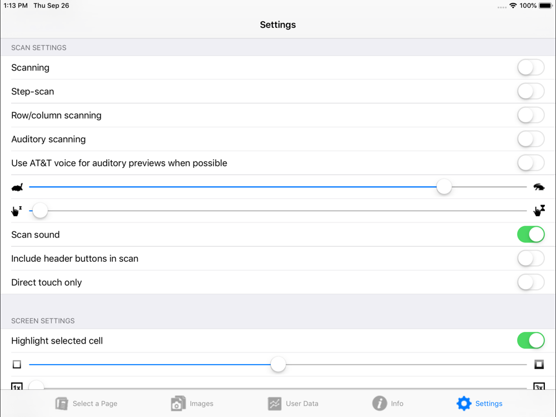This screenshot has width=556, height=417.
Task: Tap the short hold-time hand icon
Action: tap(17, 211)
